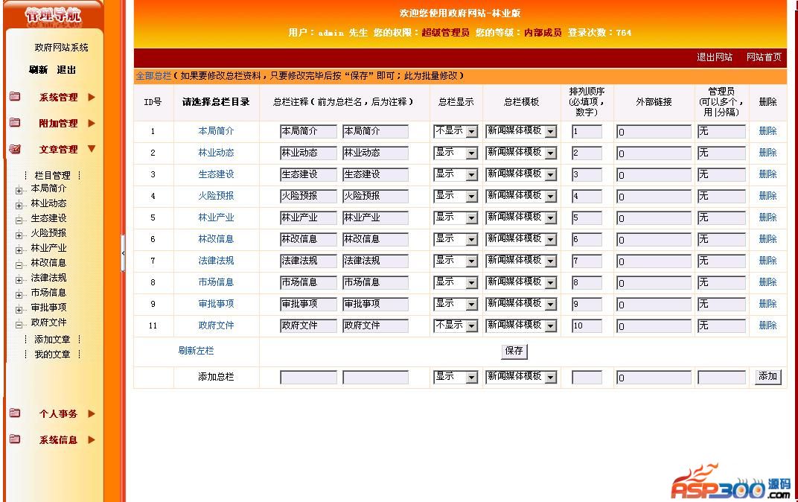Open the 市场信息 link in the table
This screenshot has height=502, width=798.
[216, 282]
